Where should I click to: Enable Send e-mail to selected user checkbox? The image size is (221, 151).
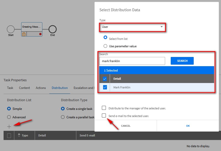[x=104, y=115]
